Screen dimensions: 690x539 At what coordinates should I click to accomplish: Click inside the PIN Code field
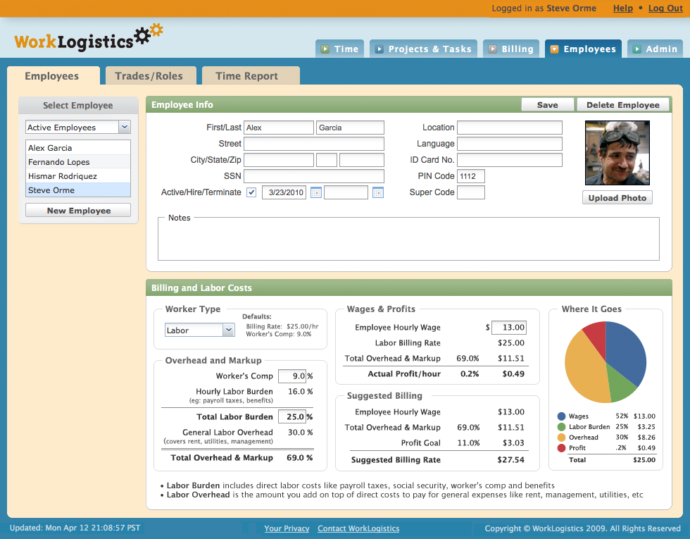tap(470, 175)
